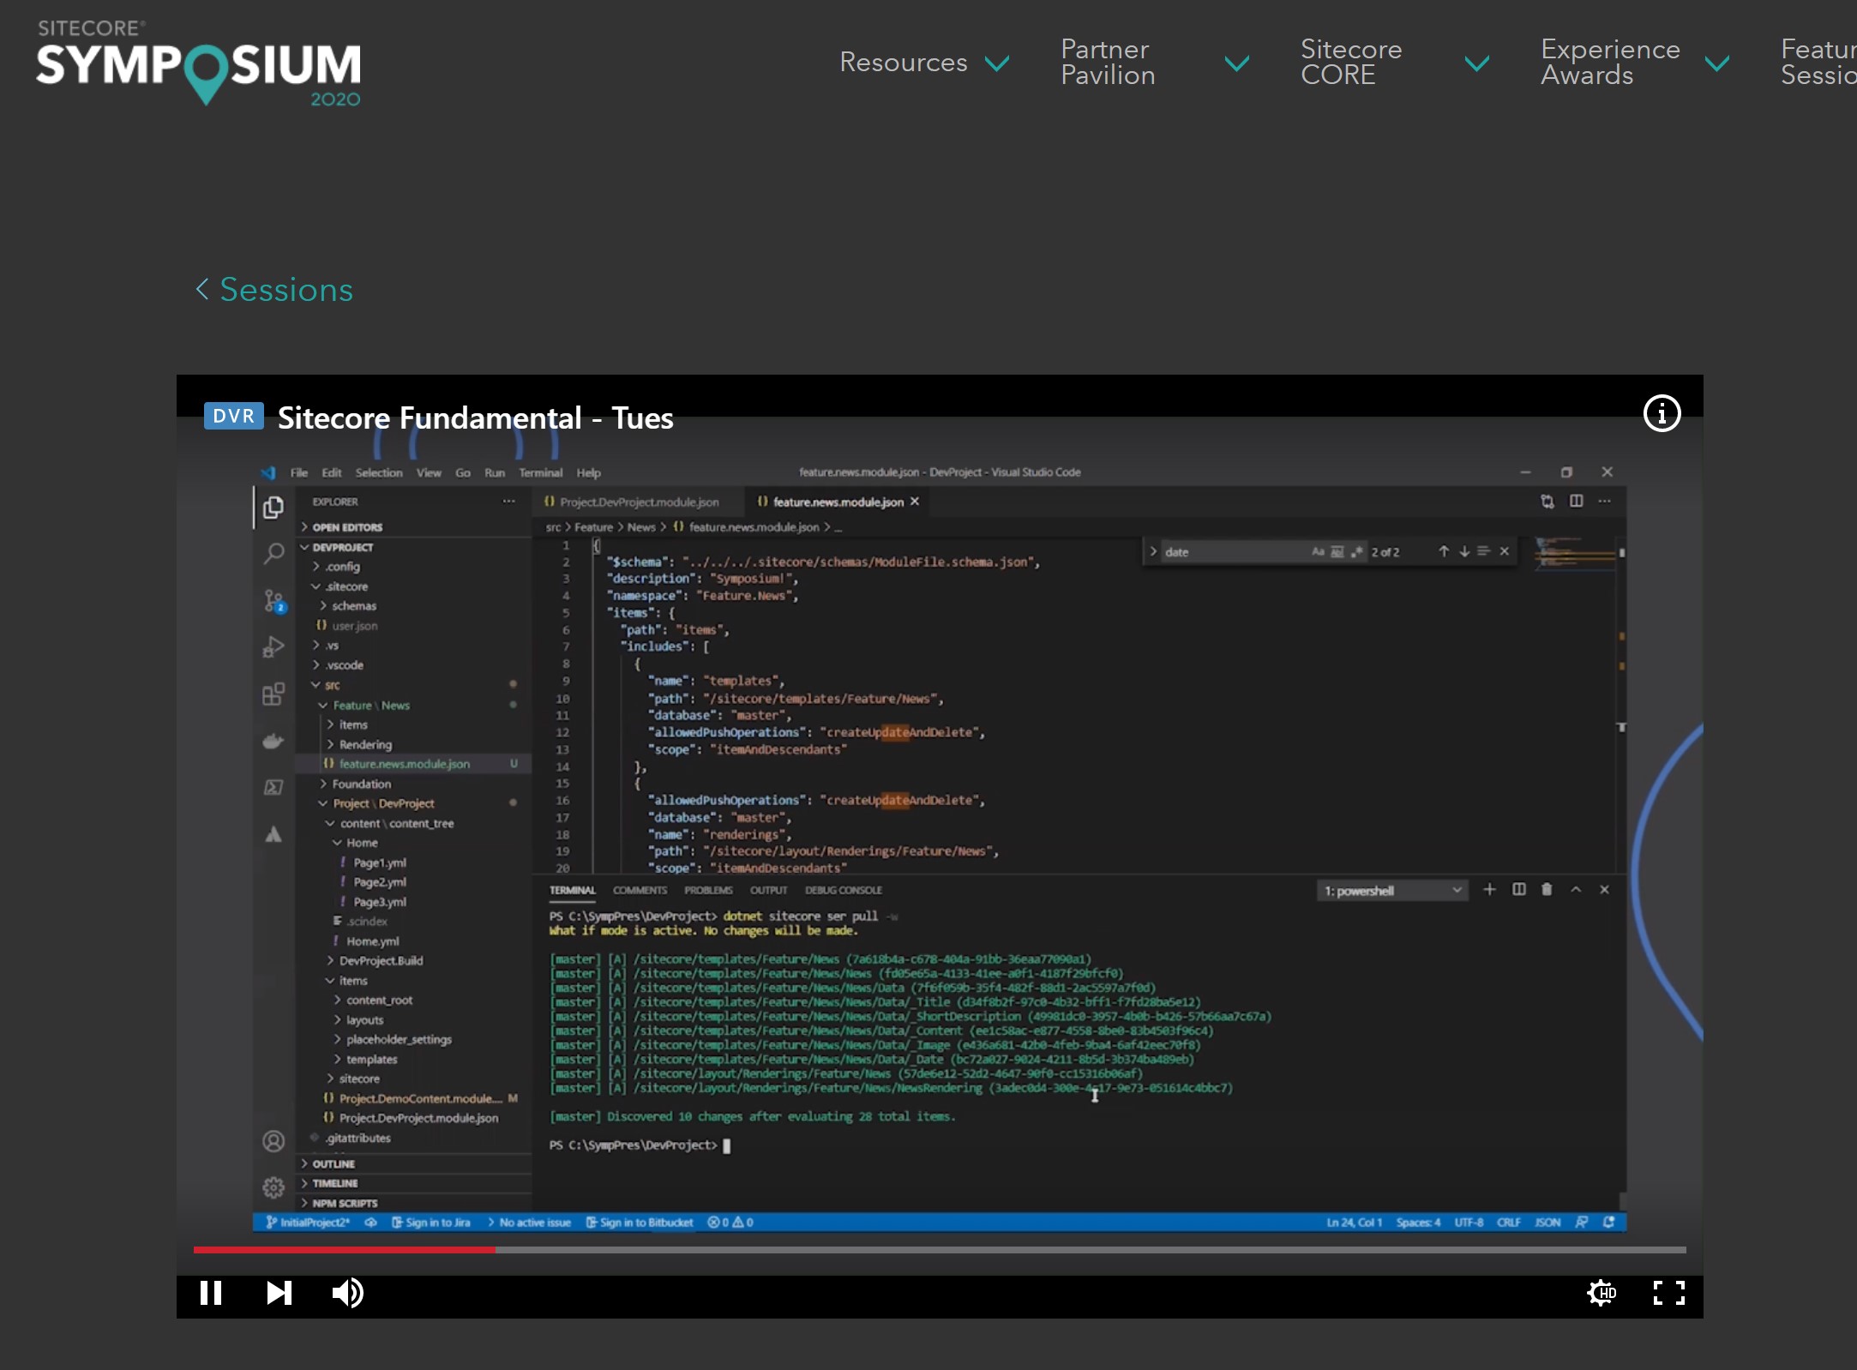Viewport: 1857px width, 1370px height.
Task: Show video info circle icon
Action: [1662, 414]
